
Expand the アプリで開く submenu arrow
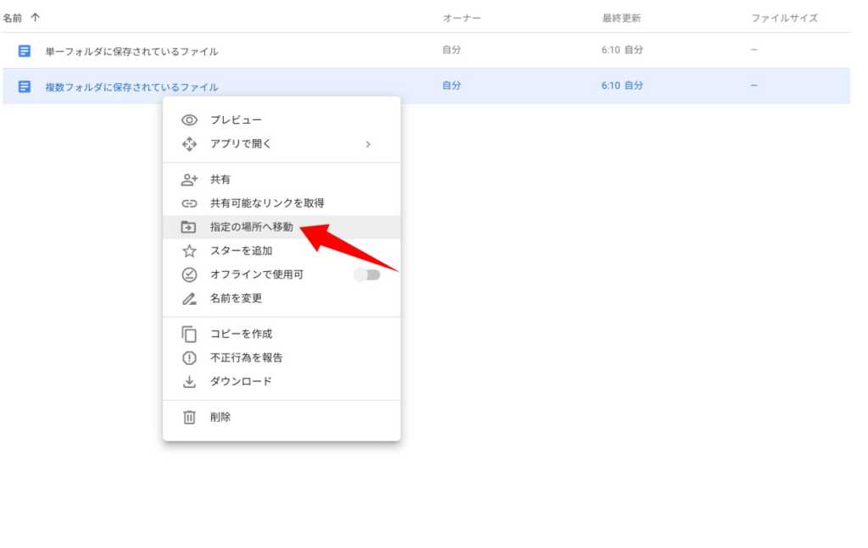tap(368, 144)
